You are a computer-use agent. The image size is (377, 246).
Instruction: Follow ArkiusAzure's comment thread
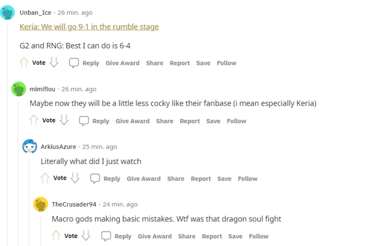[x=247, y=179]
